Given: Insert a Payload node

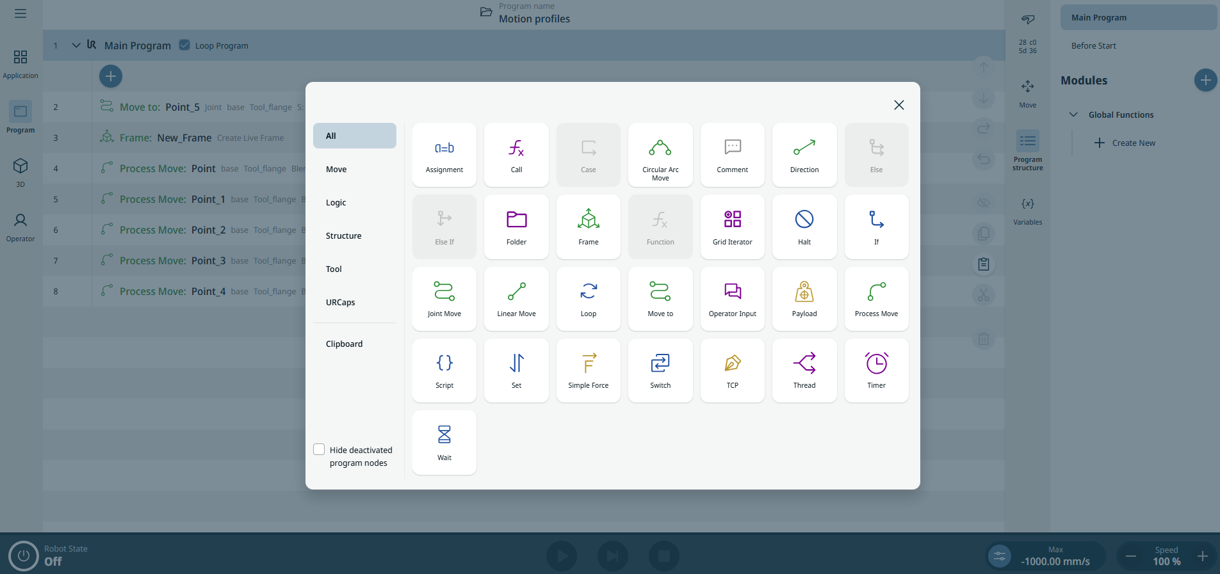Looking at the screenshot, I should pos(804,299).
